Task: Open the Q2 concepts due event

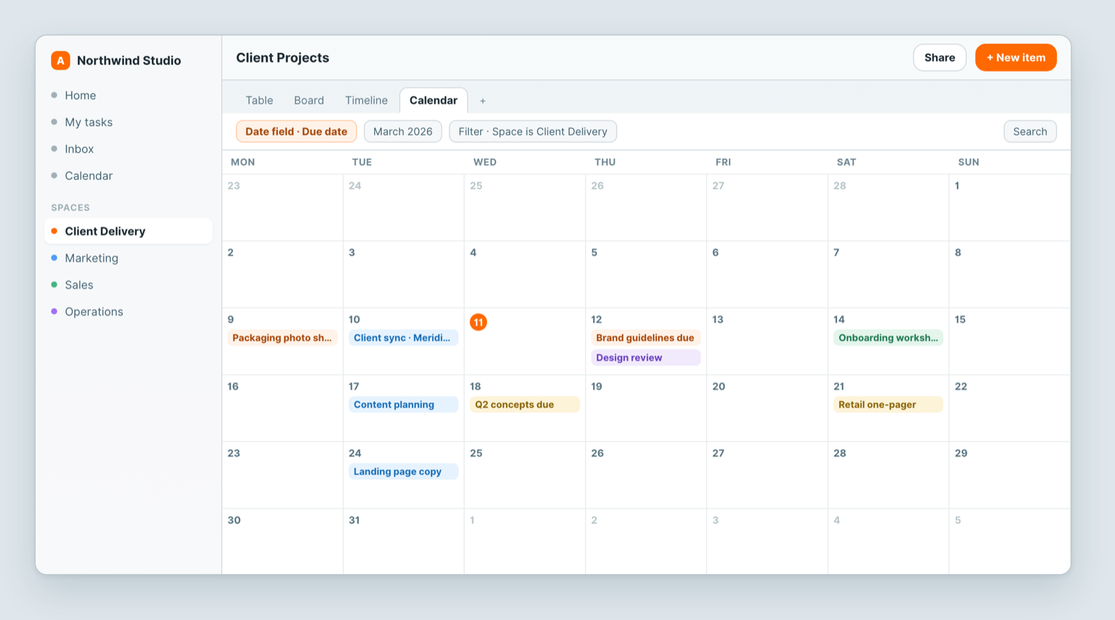Action: 525,405
